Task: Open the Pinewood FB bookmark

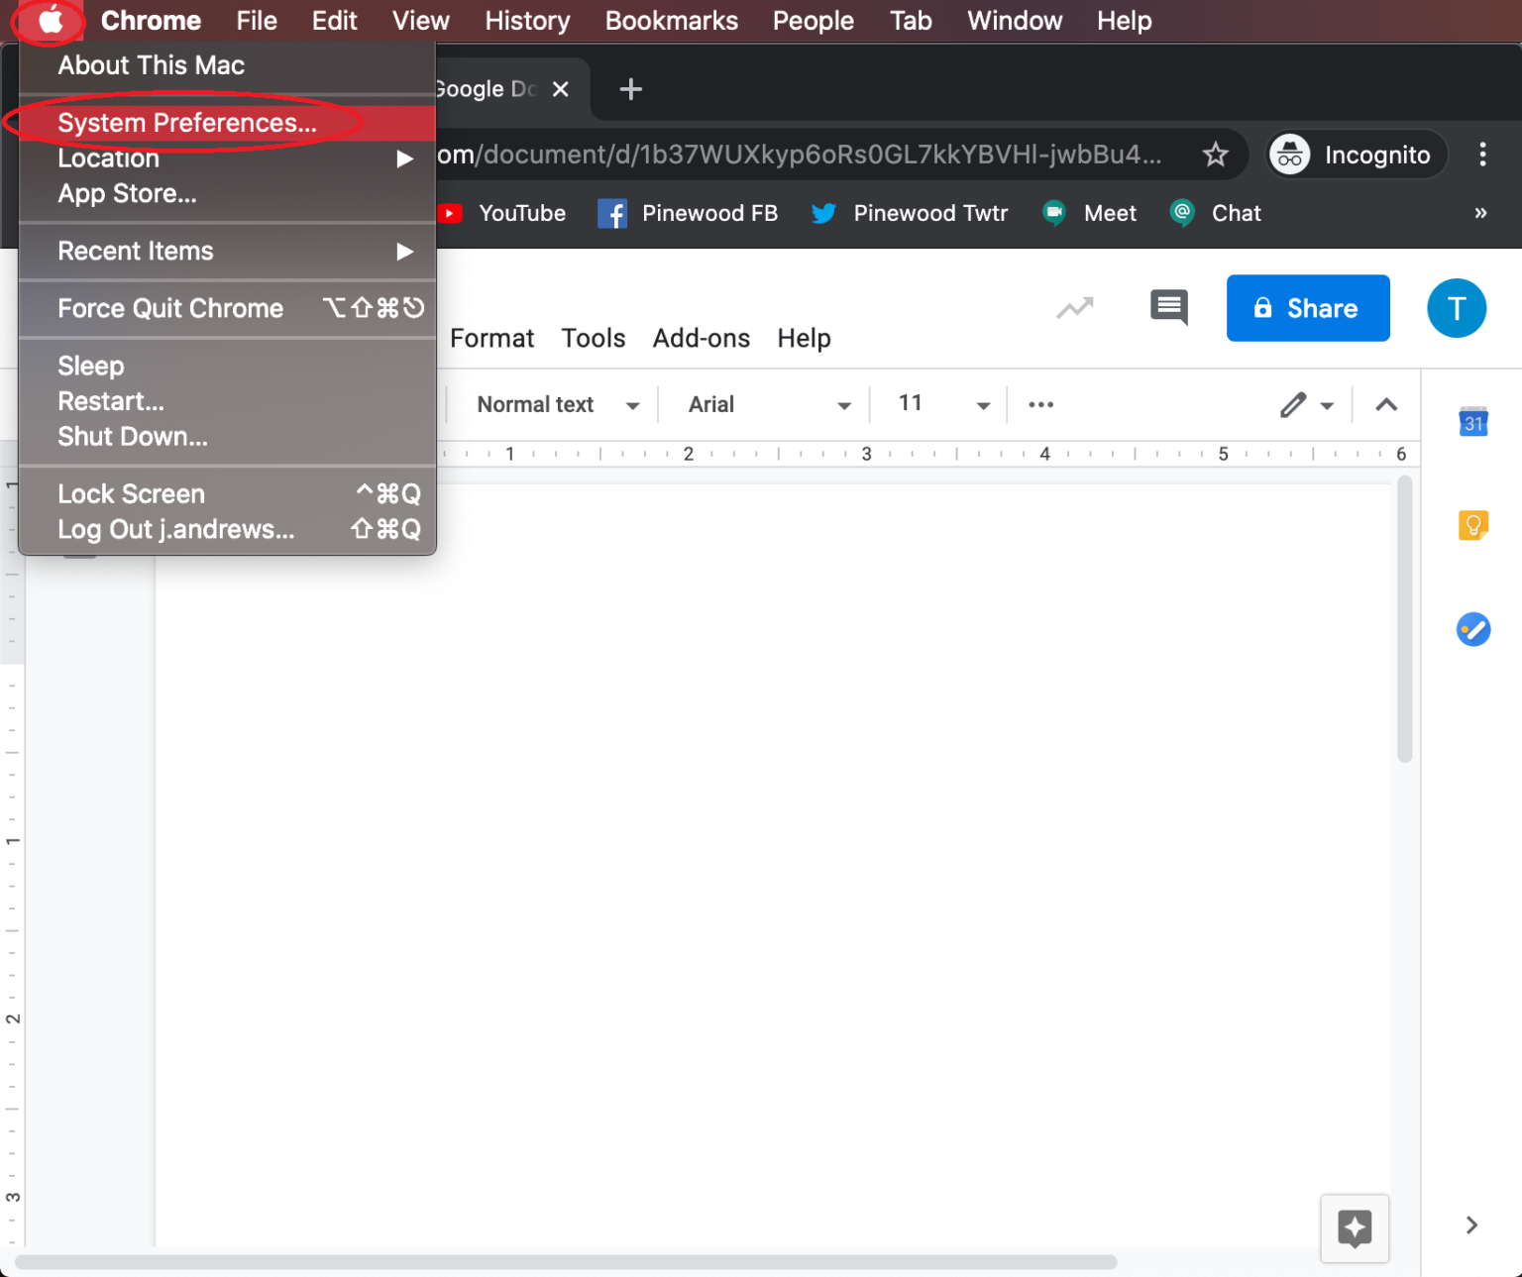Action: click(x=688, y=213)
